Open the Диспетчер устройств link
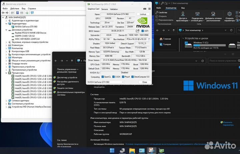240x154 pixels. coord(67,77)
